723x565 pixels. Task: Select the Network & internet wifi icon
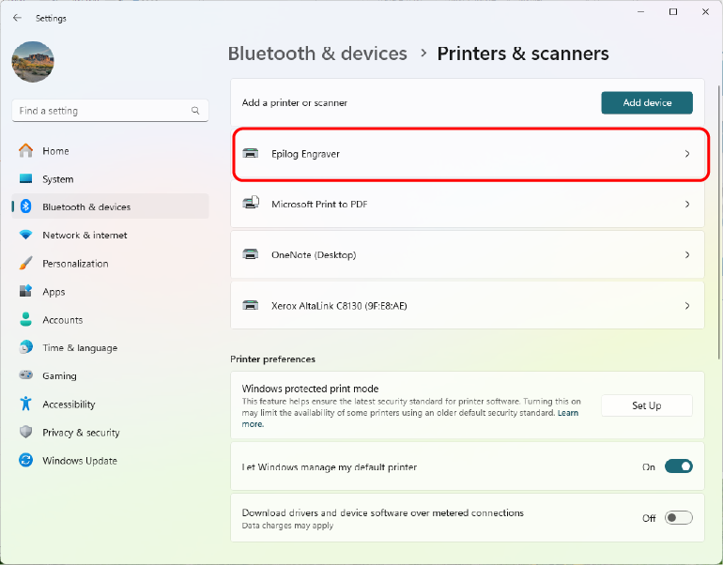[x=25, y=236]
